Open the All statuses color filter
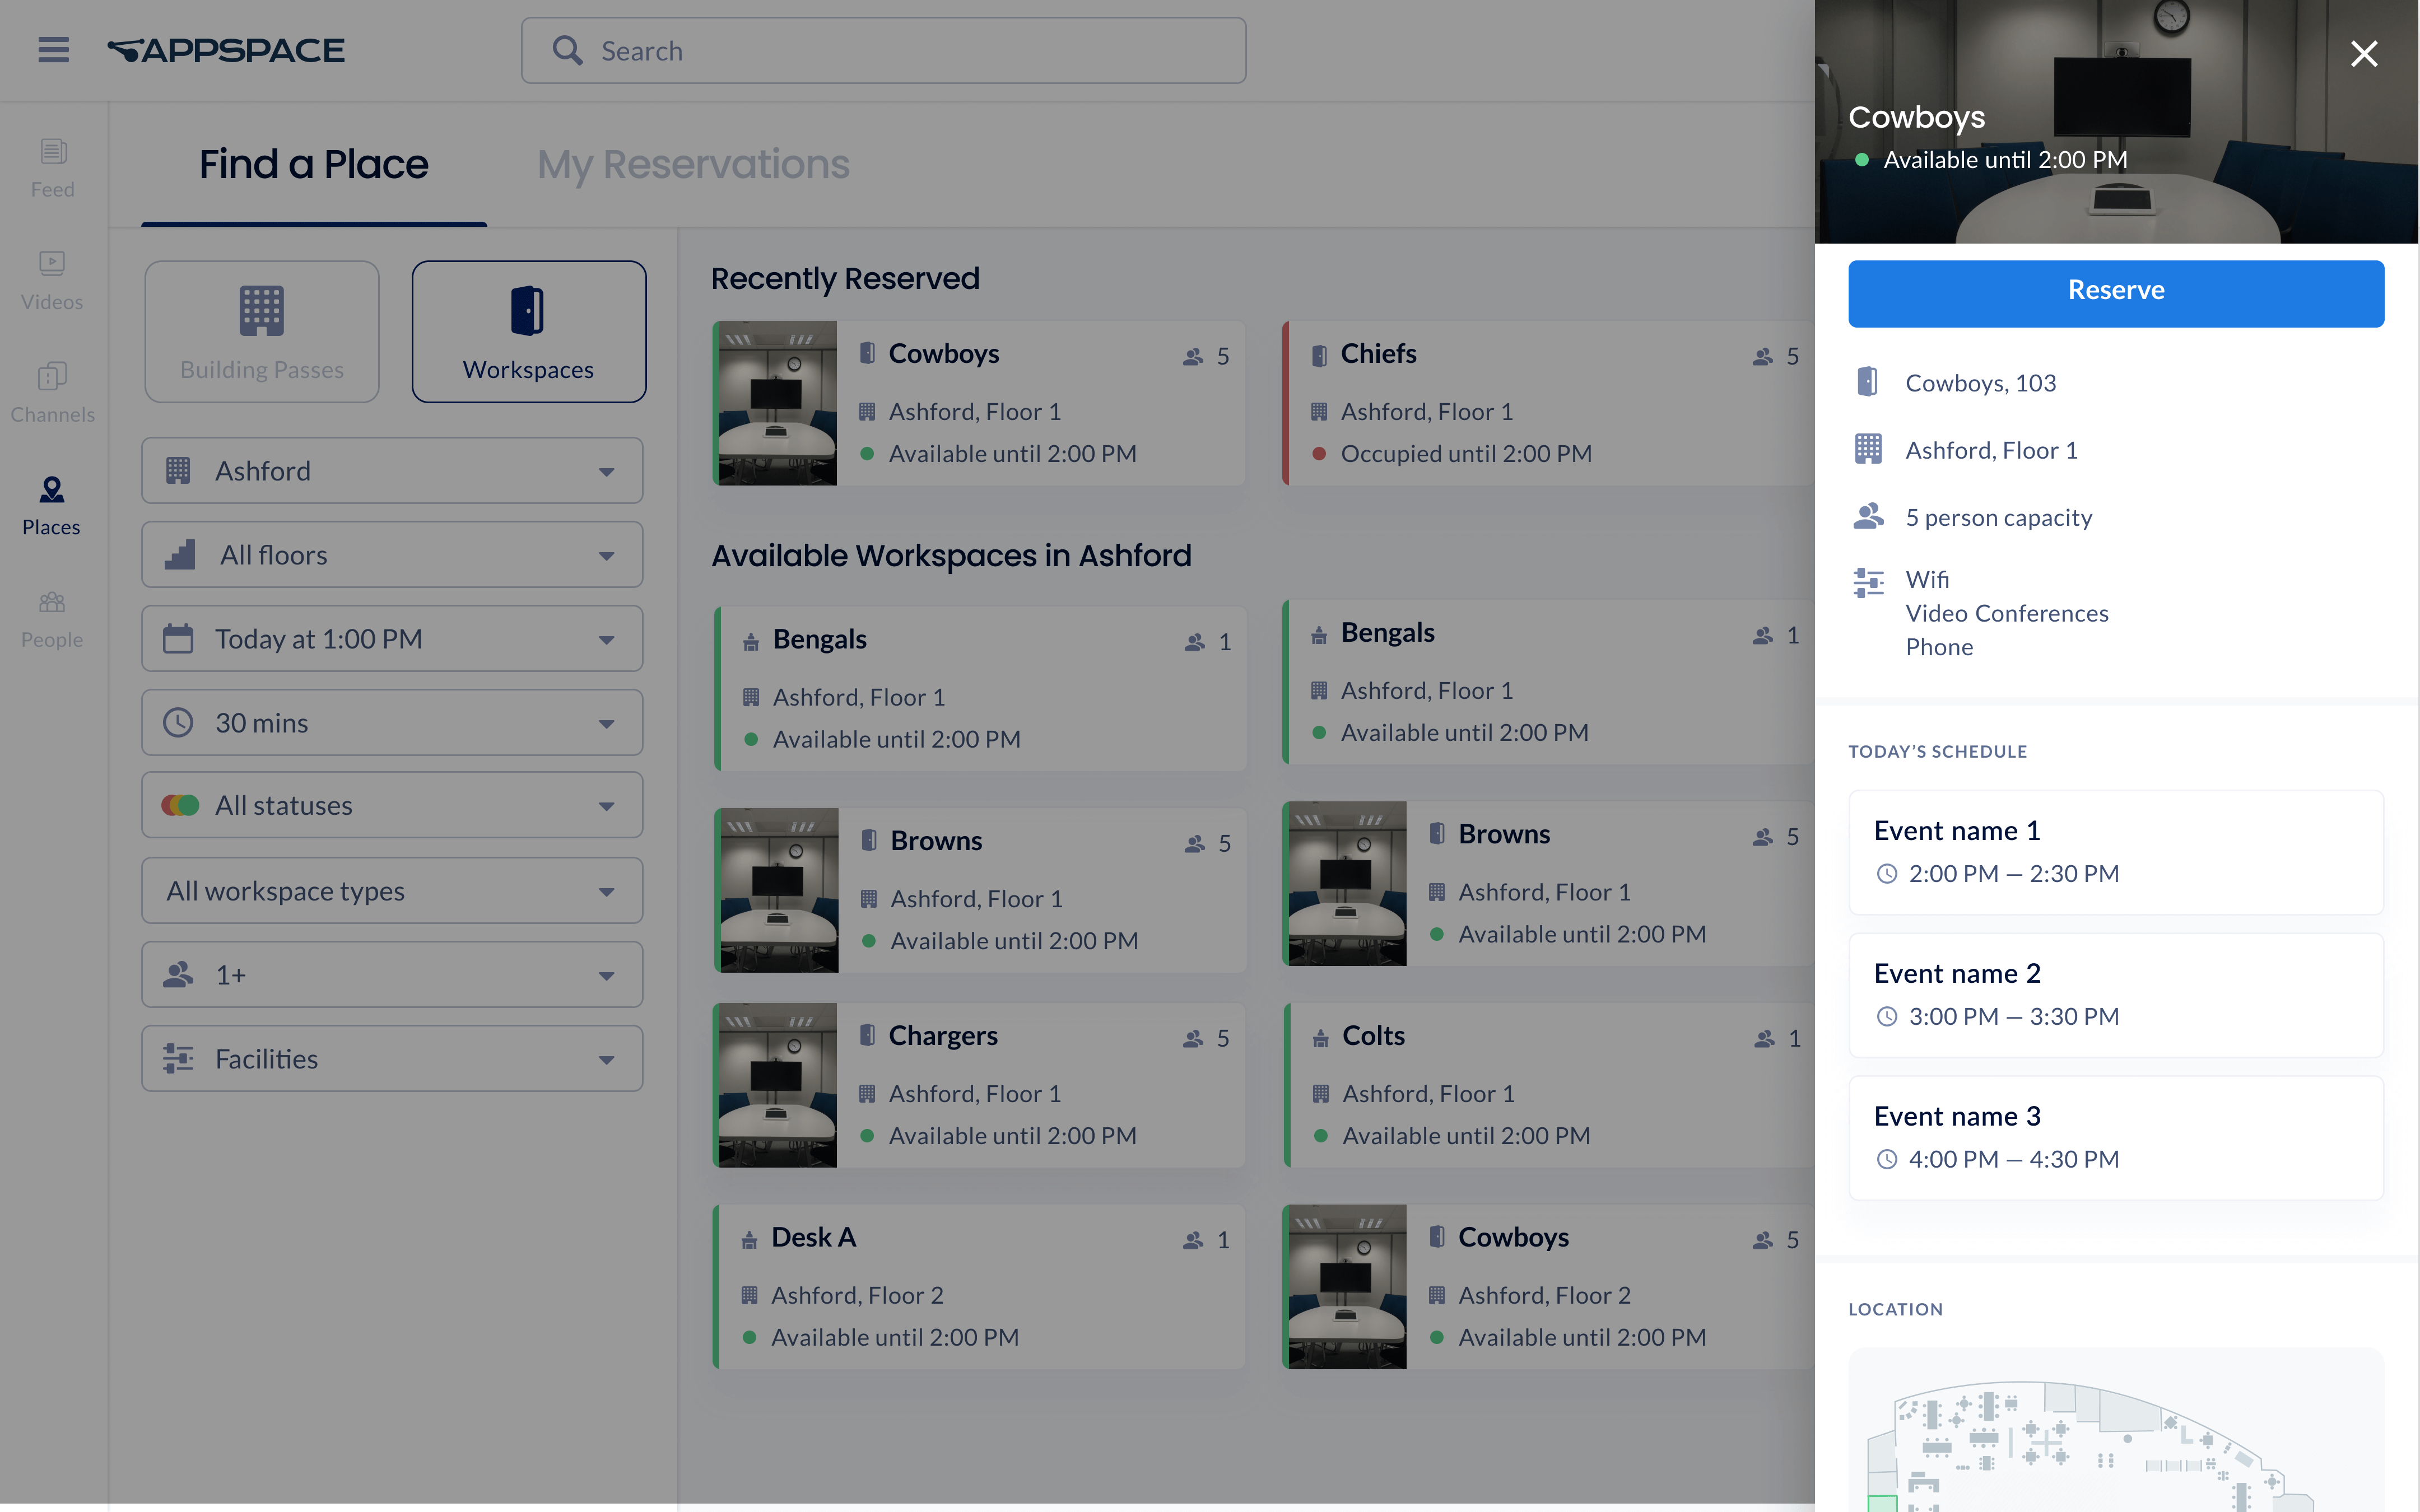The height and width of the screenshot is (1512, 2420). 392,806
